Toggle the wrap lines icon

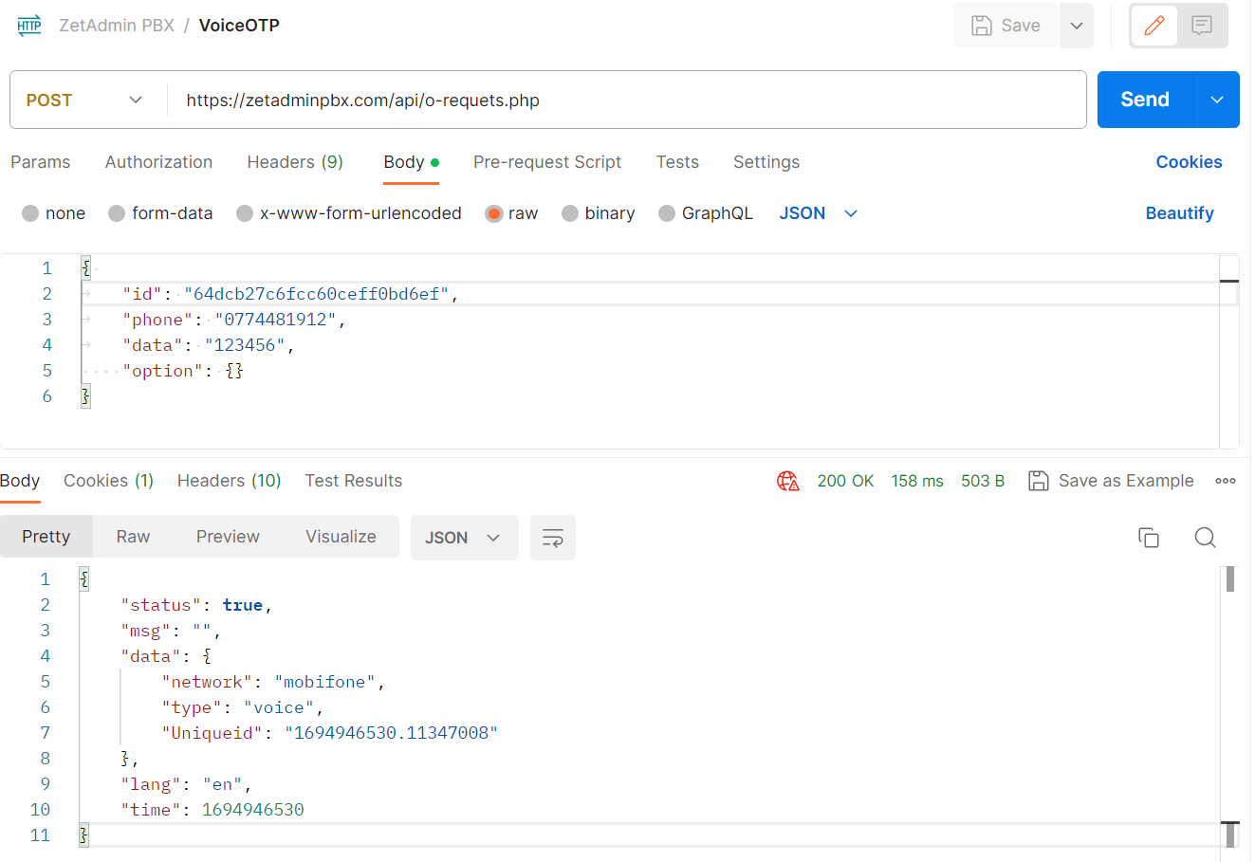552,538
